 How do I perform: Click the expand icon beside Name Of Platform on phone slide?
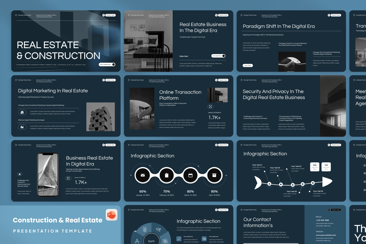pos(68,178)
